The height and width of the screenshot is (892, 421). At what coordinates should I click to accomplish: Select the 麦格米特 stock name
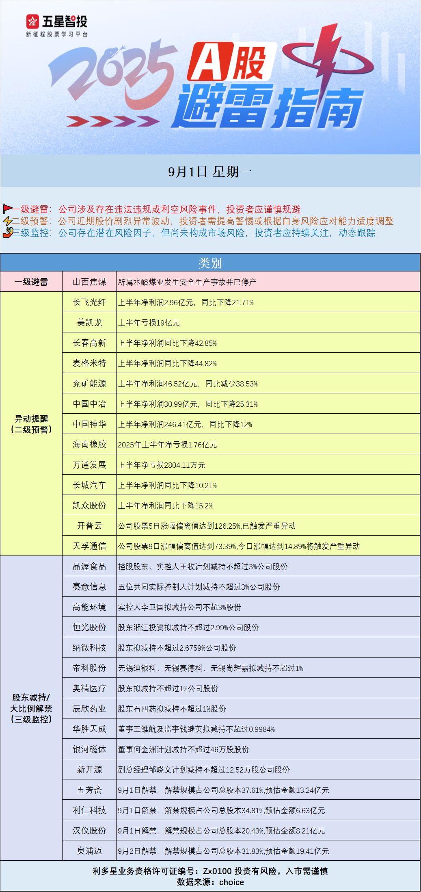[89, 363]
